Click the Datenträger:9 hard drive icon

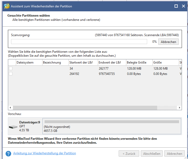coord(13,127)
